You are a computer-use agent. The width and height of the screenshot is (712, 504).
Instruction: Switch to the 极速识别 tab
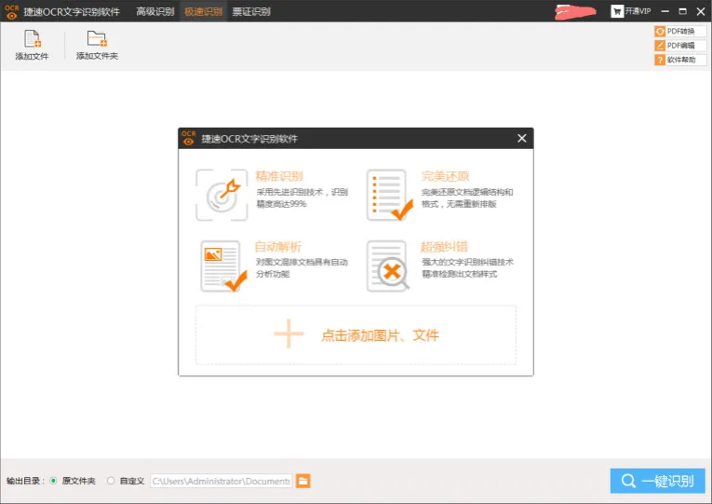click(x=203, y=11)
